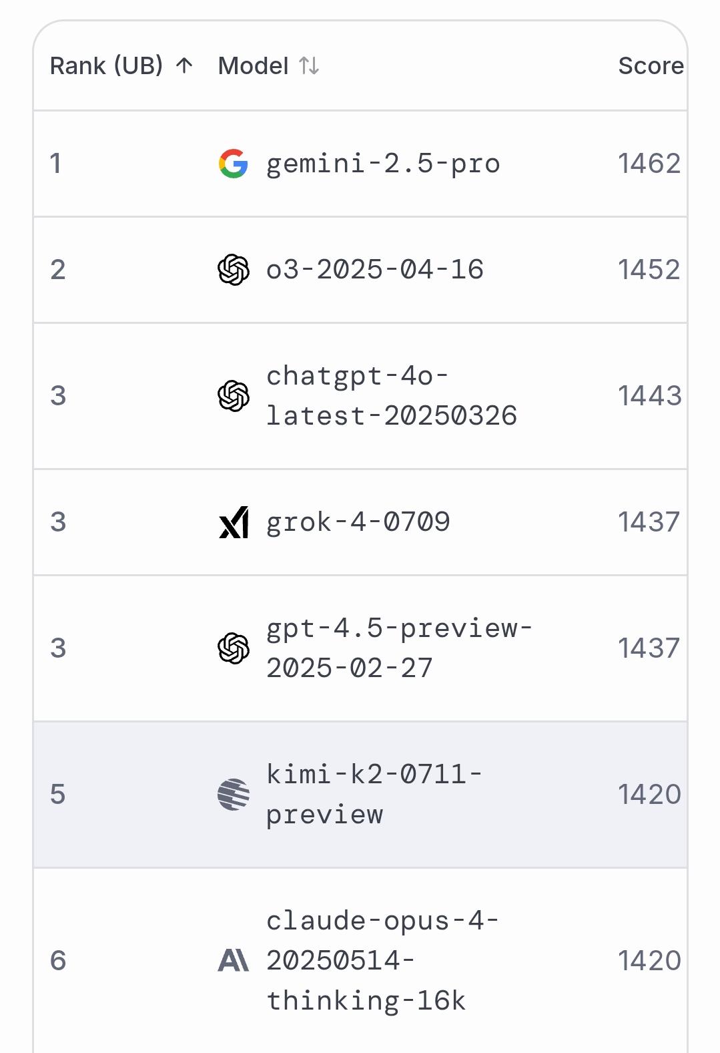This screenshot has height=1053, width=720.
Task: Click the OpenAI logo beside chatgpt-4o-latest
Action: pos(233,396)
